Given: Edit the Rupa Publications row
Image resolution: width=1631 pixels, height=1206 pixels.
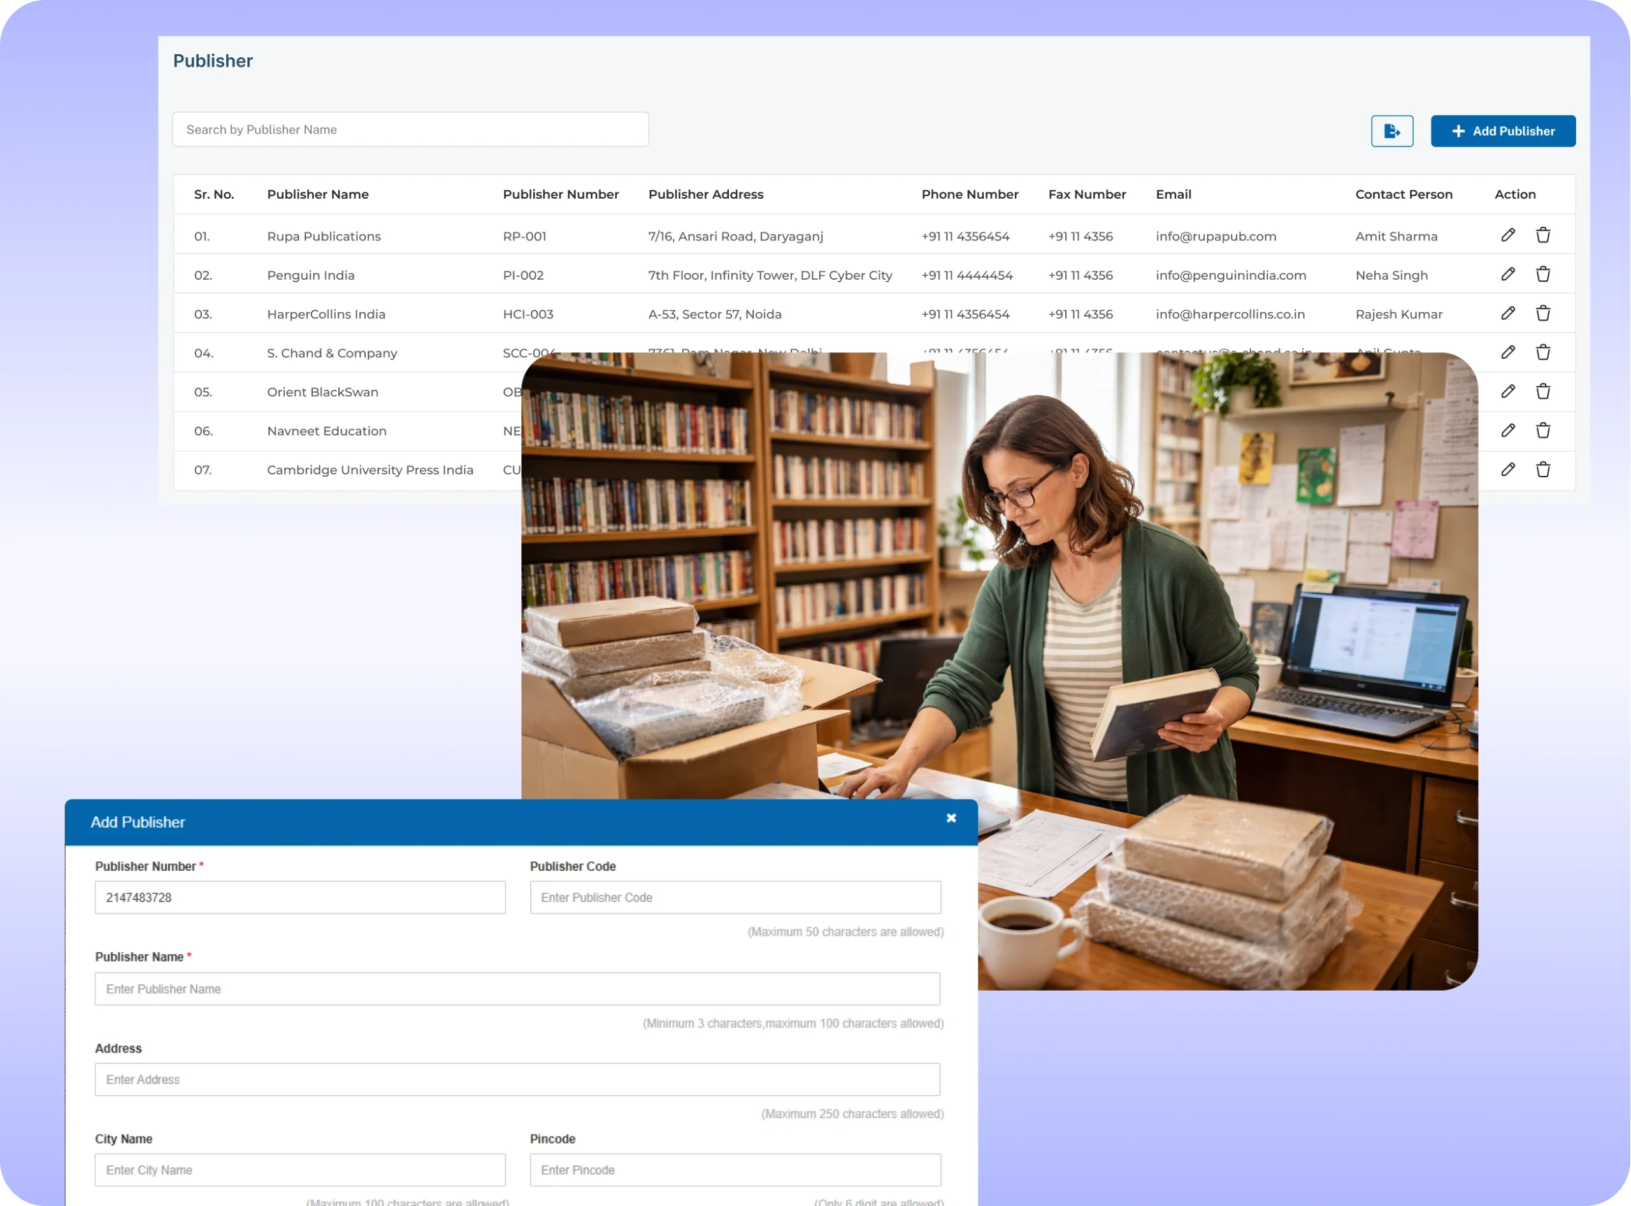Looking at the screenshot, I should tap(1507, 235).
